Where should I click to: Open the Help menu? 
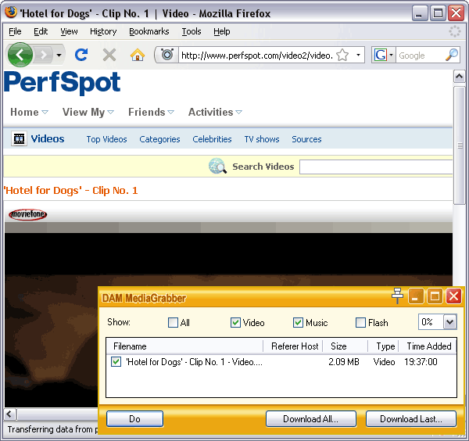[x=222, y=31]
